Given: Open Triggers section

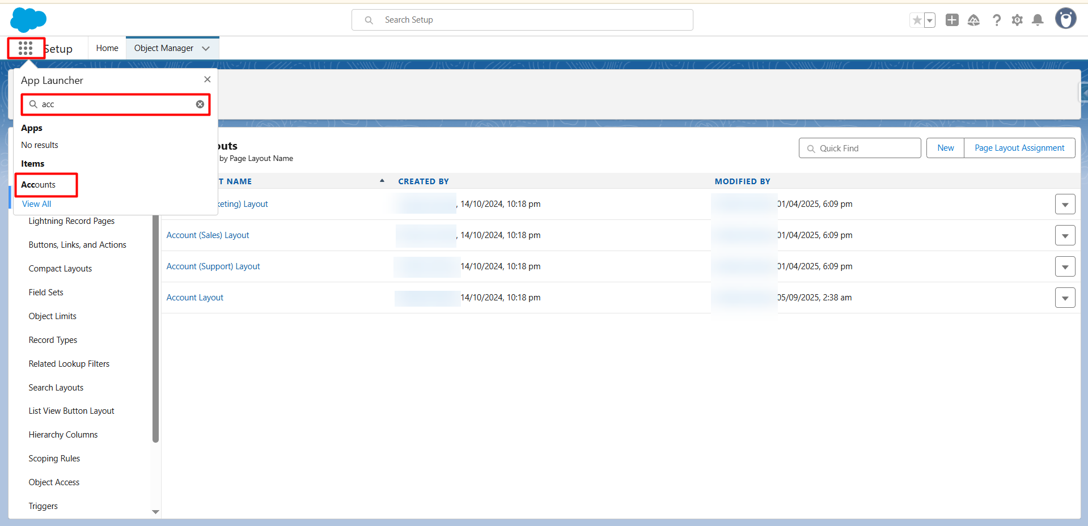Looking at the screenshot, I should pos(43,506).
